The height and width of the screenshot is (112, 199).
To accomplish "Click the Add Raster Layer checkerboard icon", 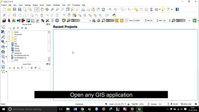I will click(3, 32).
